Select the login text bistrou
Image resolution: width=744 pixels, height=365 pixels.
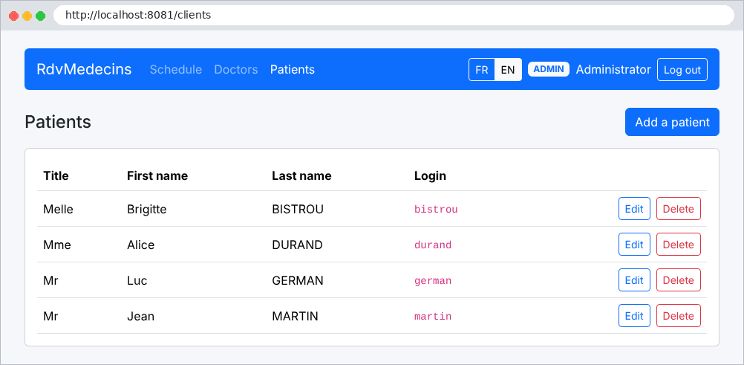[436, 209]
